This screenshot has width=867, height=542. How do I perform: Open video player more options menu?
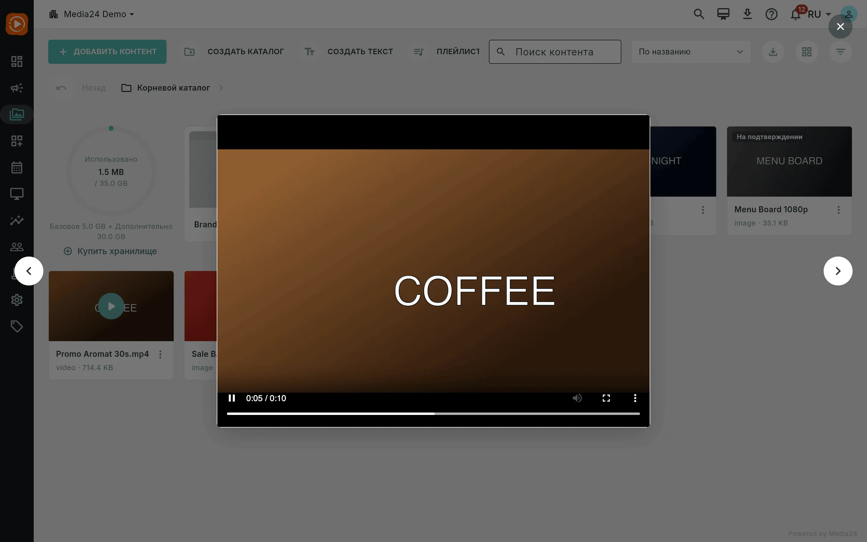(x=635, y=398)
